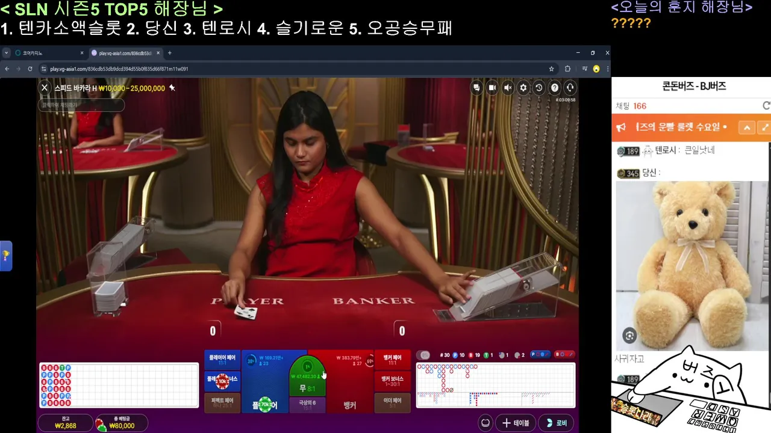771x433 pixels.
Task: Click the 콘돈버즈 - BJ버즈 chat title
Action: (x=694, y=87)
